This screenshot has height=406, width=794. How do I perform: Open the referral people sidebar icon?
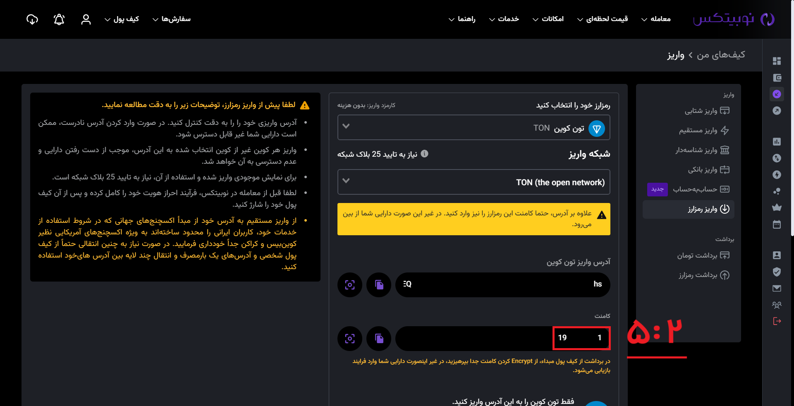[x=777, y=305]
